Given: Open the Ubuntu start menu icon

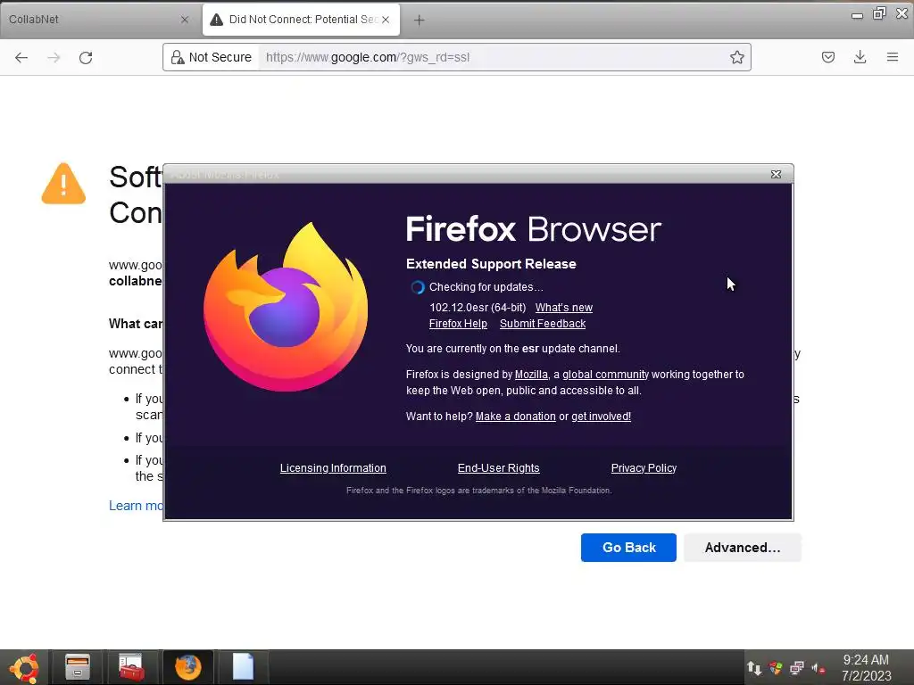Looking at the screenshot, I should (24, 667).
